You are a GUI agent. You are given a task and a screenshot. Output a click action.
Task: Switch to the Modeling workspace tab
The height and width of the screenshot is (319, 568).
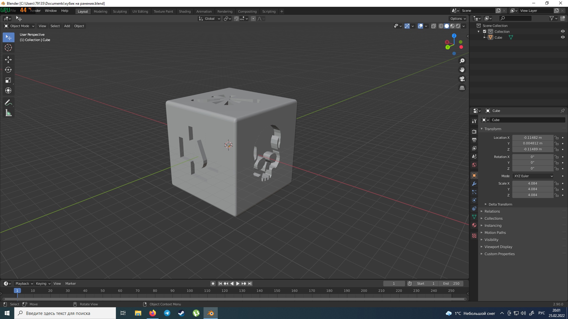tap(100, 12)
